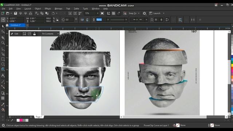Select the Drop Shadow tool
Viewport: 233px width, 131px height.
[x=3, y=93]
